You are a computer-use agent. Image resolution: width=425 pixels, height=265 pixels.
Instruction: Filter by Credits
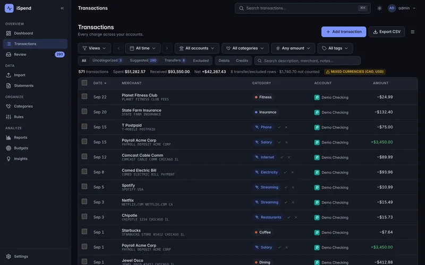tap(242, 60)
